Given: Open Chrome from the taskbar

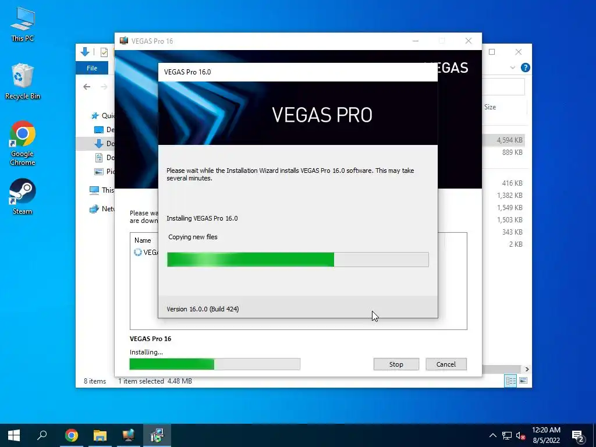Looking at the screenshot, I should [72, 435].
